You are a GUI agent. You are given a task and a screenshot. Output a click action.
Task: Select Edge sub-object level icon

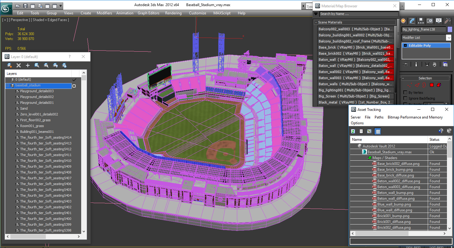click(x=417, y=85)
